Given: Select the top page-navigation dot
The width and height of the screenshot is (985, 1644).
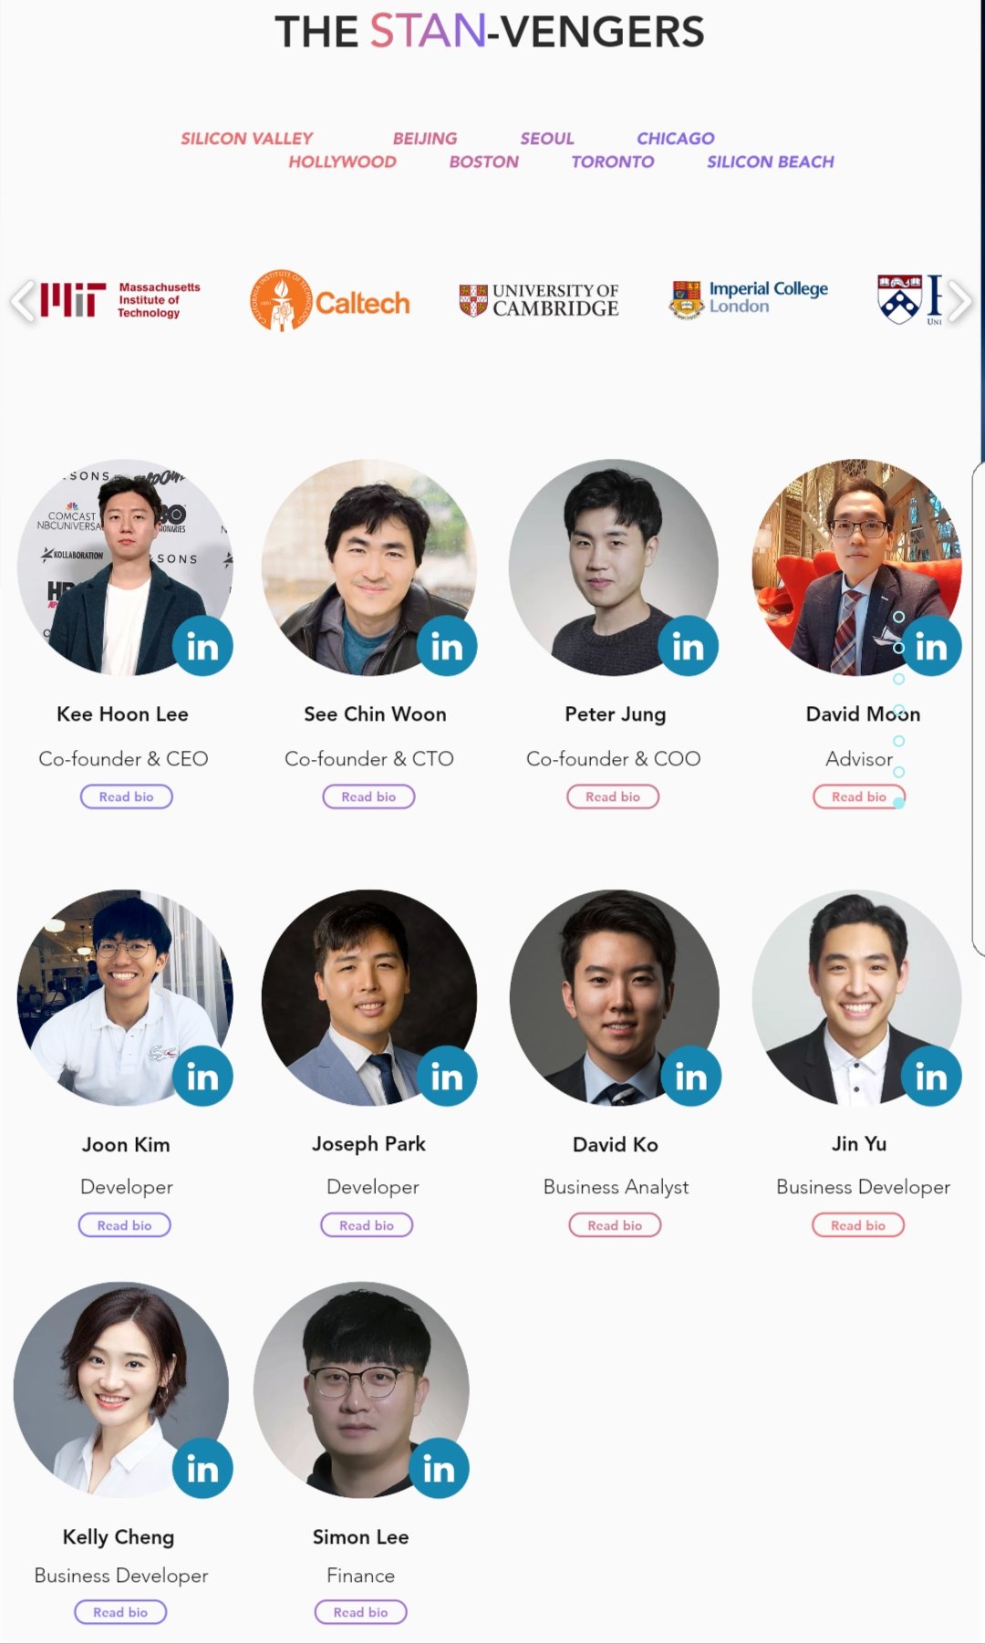Looking at the screenshot, I should 898,617.
